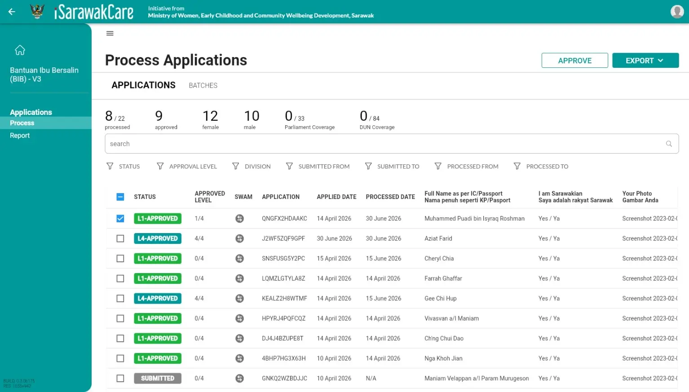Toggle the select-all header checkbox

(x=120, y=197)
